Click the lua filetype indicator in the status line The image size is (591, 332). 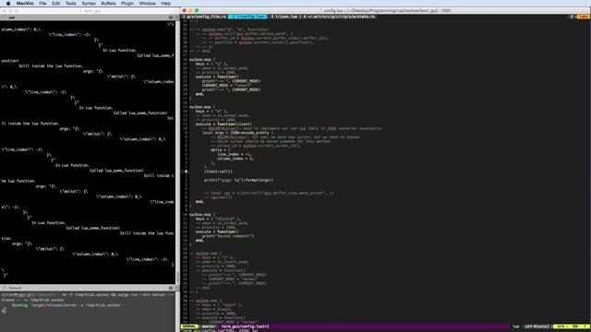(515, 326)
